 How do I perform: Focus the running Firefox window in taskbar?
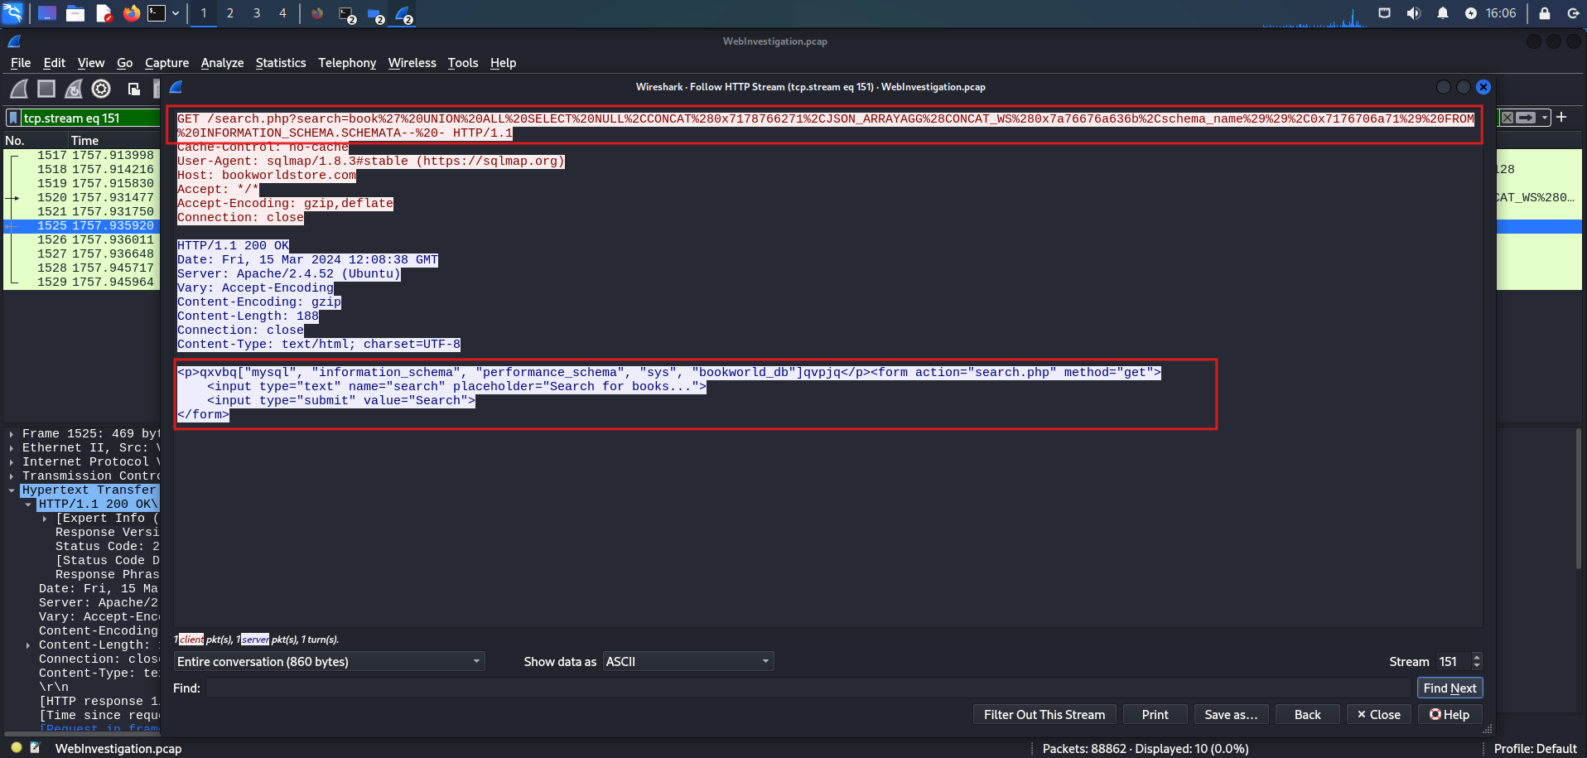pyautogui.click(x=317, y=13)
